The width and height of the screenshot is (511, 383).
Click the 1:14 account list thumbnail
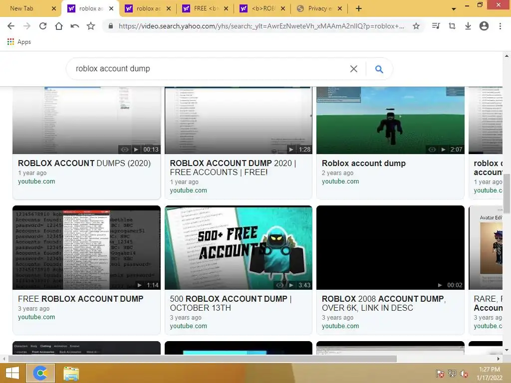click(x=86, y=247)
